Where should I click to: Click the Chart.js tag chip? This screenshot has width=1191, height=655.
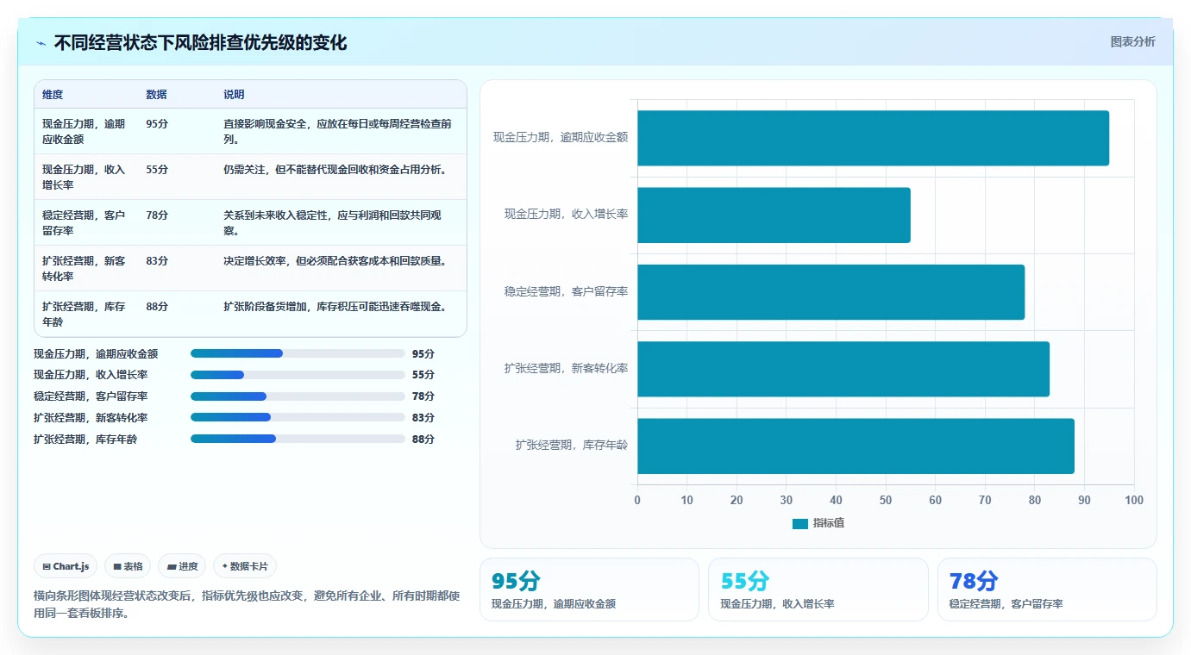pyautogui.click(x=66, y=566)
